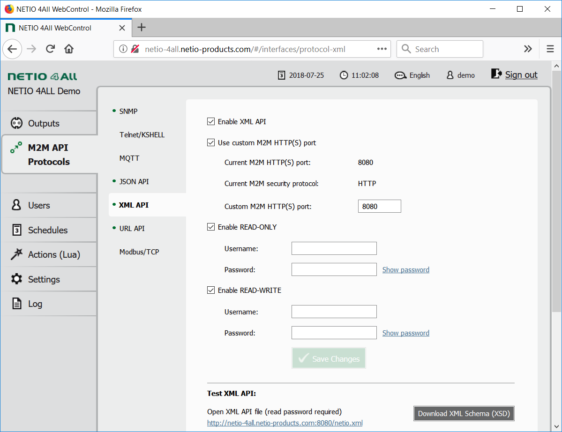
Task: Switch to the SNMP protocol
Action: (128, 112)
